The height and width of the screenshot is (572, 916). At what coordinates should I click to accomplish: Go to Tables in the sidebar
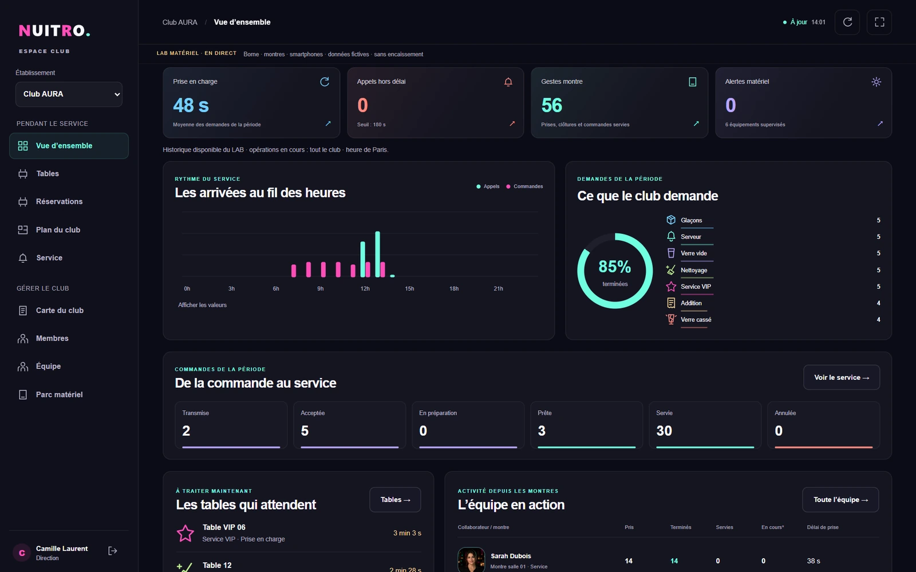(69, 174)
